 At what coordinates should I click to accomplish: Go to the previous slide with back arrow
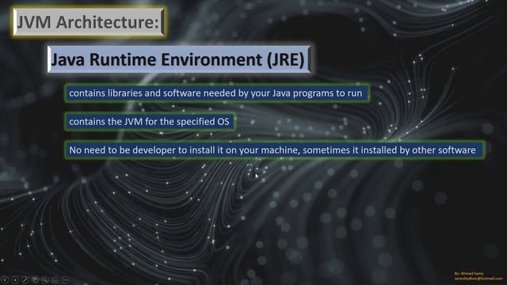click(x=5, y=279)
